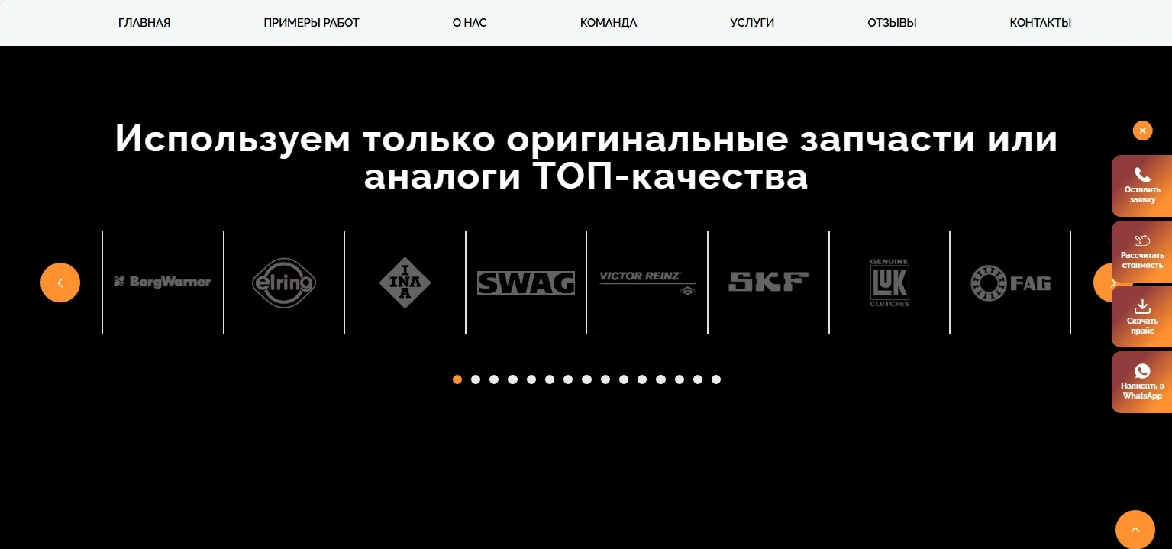Screen dimensions: 1172x549
Task: Select the eighth carousel dot
Action: [586, 379]
